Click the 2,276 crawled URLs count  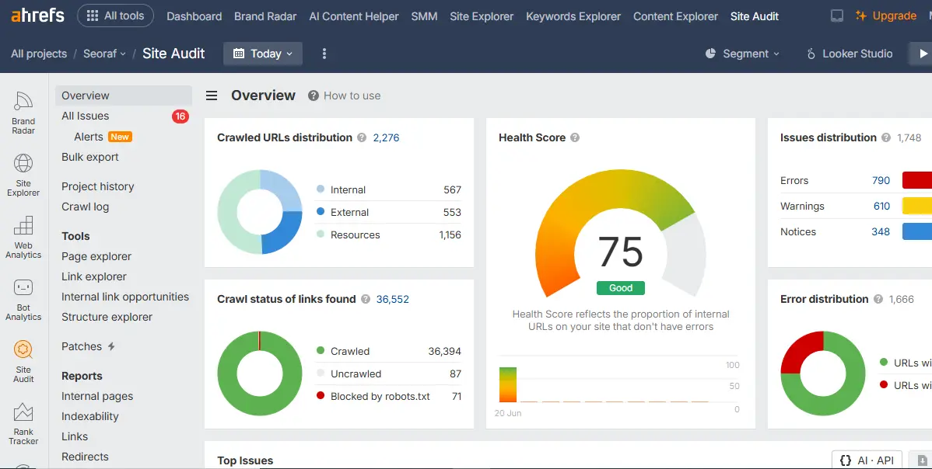point(387,137)
